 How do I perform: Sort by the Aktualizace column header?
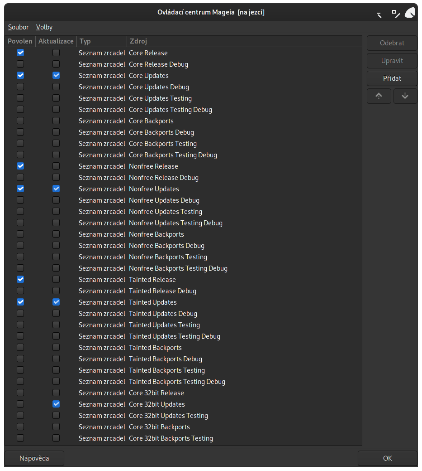point(56,41)
